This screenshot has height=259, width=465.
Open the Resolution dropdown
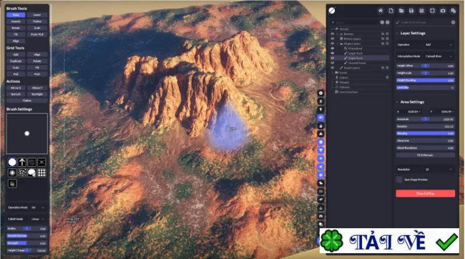[439, 170]
